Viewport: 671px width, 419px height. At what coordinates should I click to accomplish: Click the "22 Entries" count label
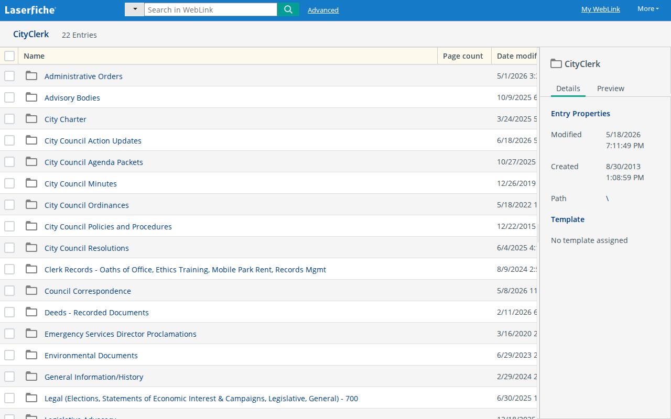coord(79,35)
